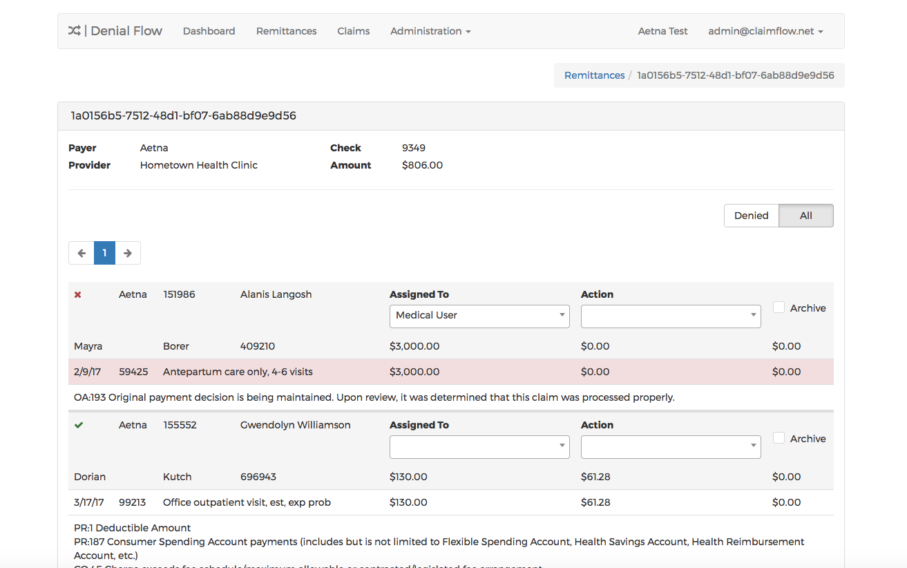Show only Denied claims
This screenshot has height=568, width=907.
click(x=751, y=216)
